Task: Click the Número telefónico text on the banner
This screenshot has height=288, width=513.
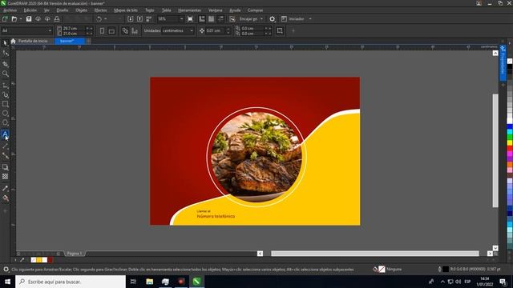Action: (x=216, y=216)
